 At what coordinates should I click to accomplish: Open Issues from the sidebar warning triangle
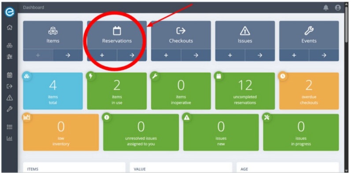pyautogui.click(x=9, y=98)
